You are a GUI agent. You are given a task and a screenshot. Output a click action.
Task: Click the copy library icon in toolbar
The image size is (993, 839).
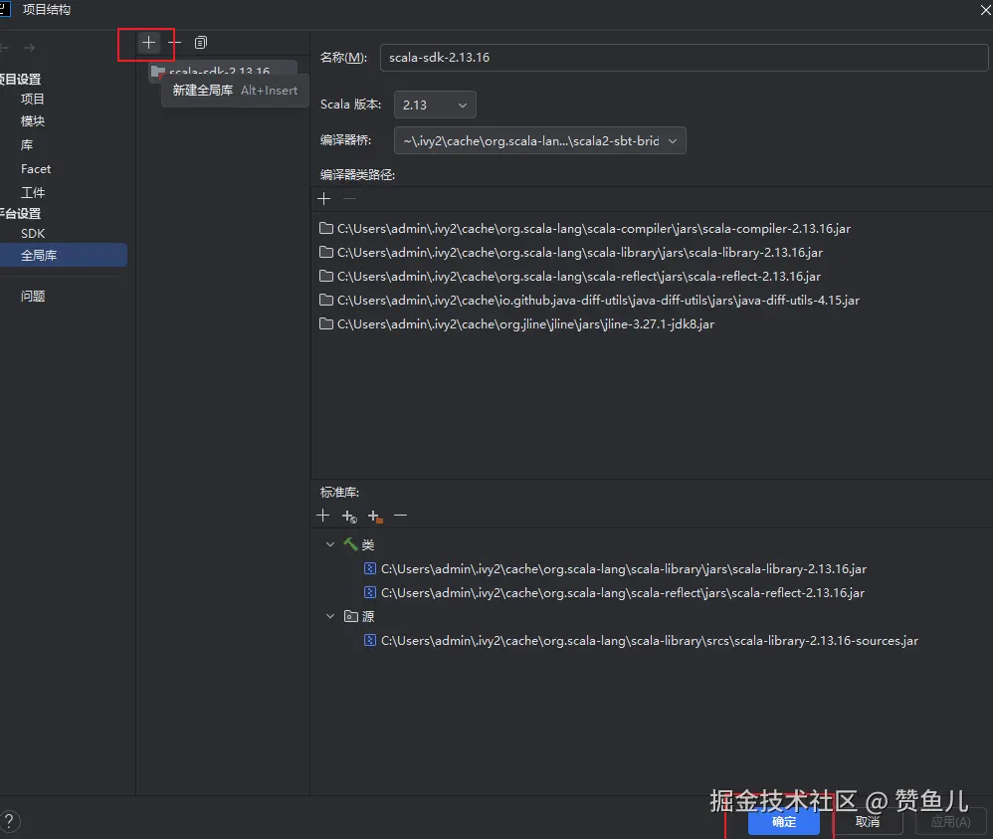[200, 42]
